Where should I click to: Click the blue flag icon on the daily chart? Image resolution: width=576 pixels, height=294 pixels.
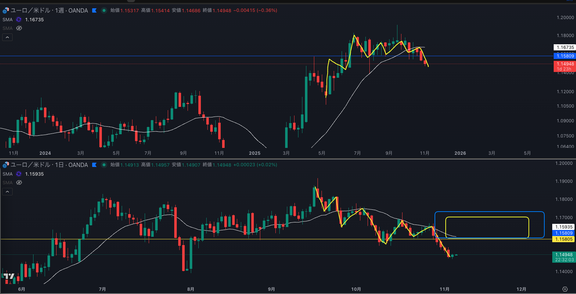pos(94,165)
